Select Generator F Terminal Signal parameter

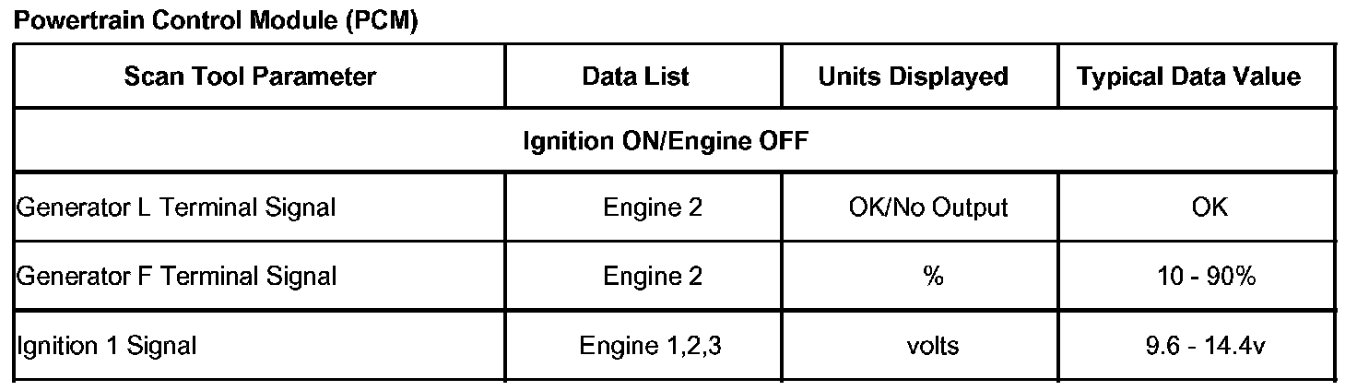(176, 275)
